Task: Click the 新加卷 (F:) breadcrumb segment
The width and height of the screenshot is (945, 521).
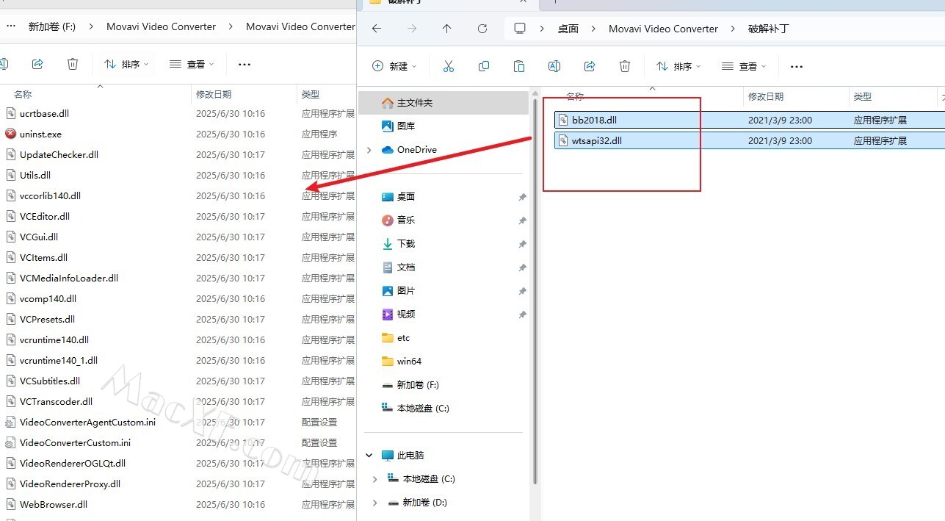Action: point(52,26)
